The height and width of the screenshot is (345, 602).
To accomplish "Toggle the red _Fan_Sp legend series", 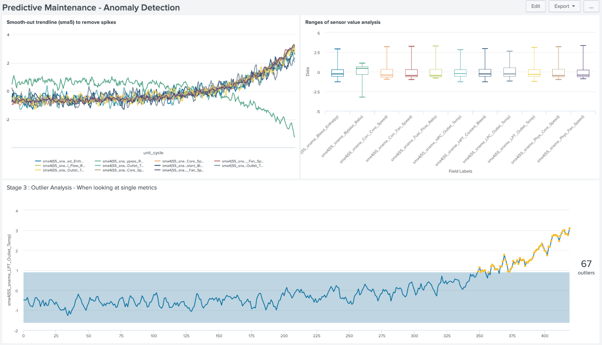I will point(239,161).
